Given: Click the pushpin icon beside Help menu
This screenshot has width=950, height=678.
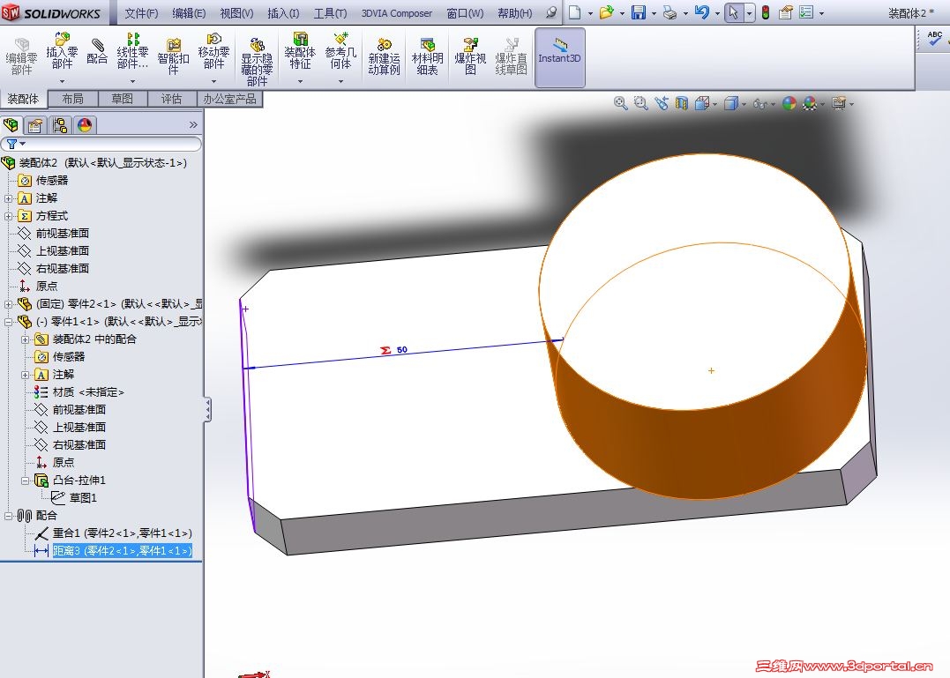Looking at the screenshot, I should (550, 12).
